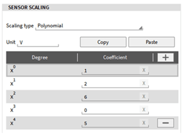
Task: Edit the x3 coefficient value 0
Action: click(x=111, y=110)
